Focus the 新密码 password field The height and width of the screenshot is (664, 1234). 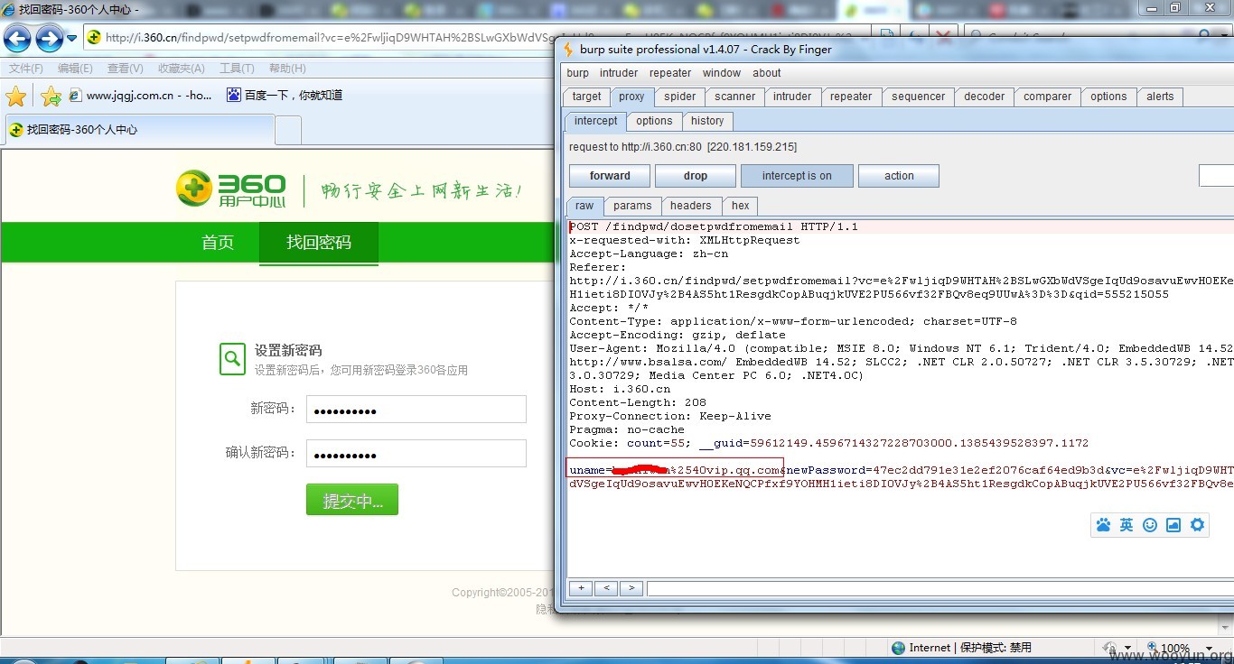pos(416,409)
